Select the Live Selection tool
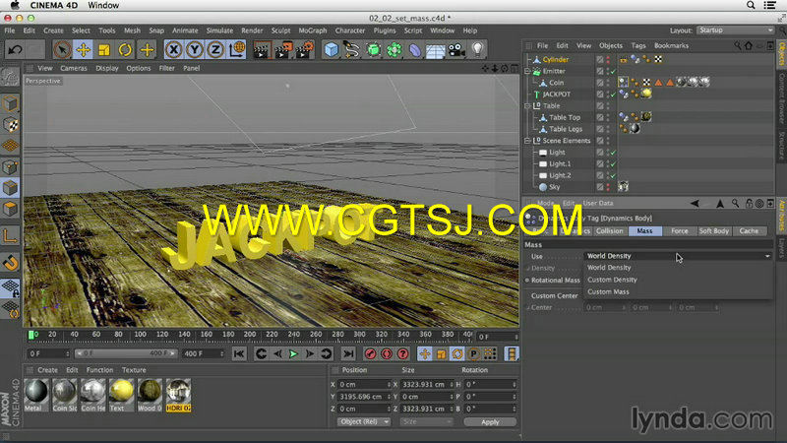 (x=62, y=50)
